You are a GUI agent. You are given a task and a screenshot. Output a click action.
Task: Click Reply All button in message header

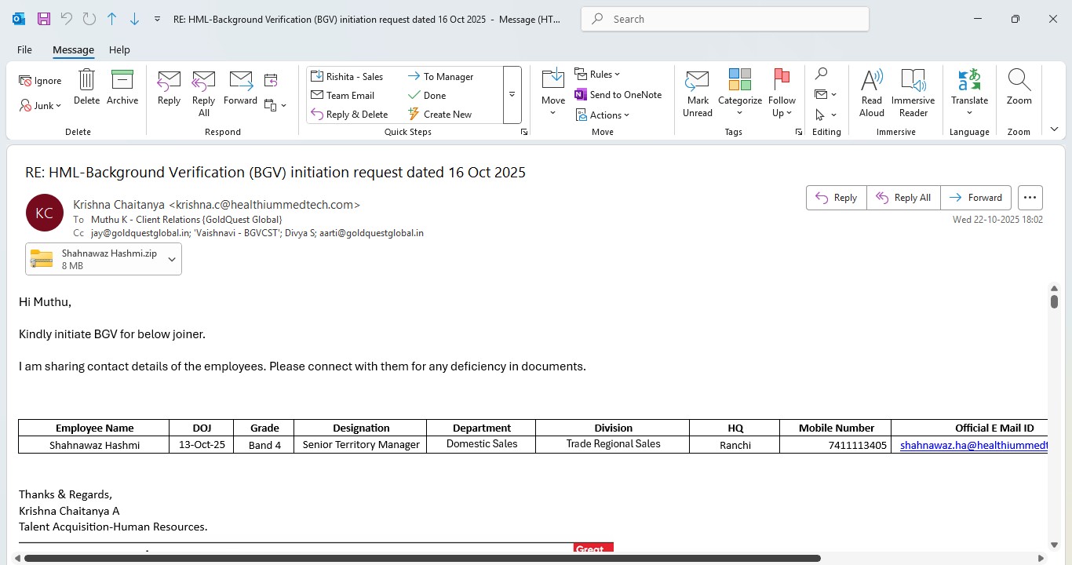click(x=902, y=198)
